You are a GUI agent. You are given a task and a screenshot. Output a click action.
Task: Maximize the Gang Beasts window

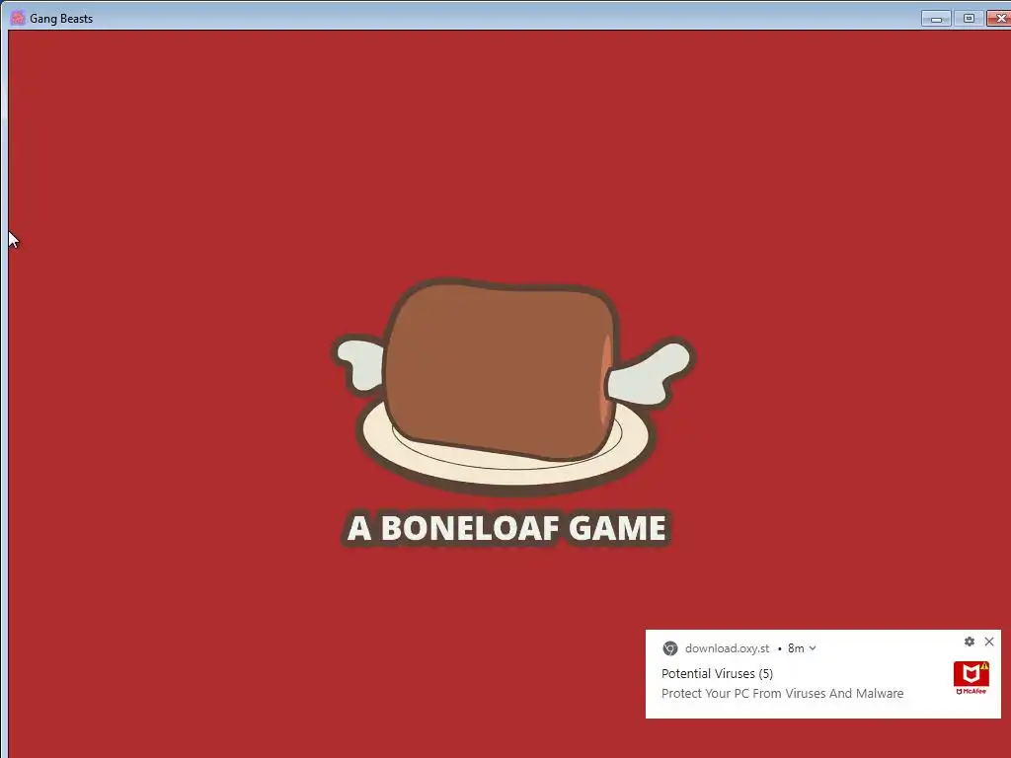[x=969, y=19]
